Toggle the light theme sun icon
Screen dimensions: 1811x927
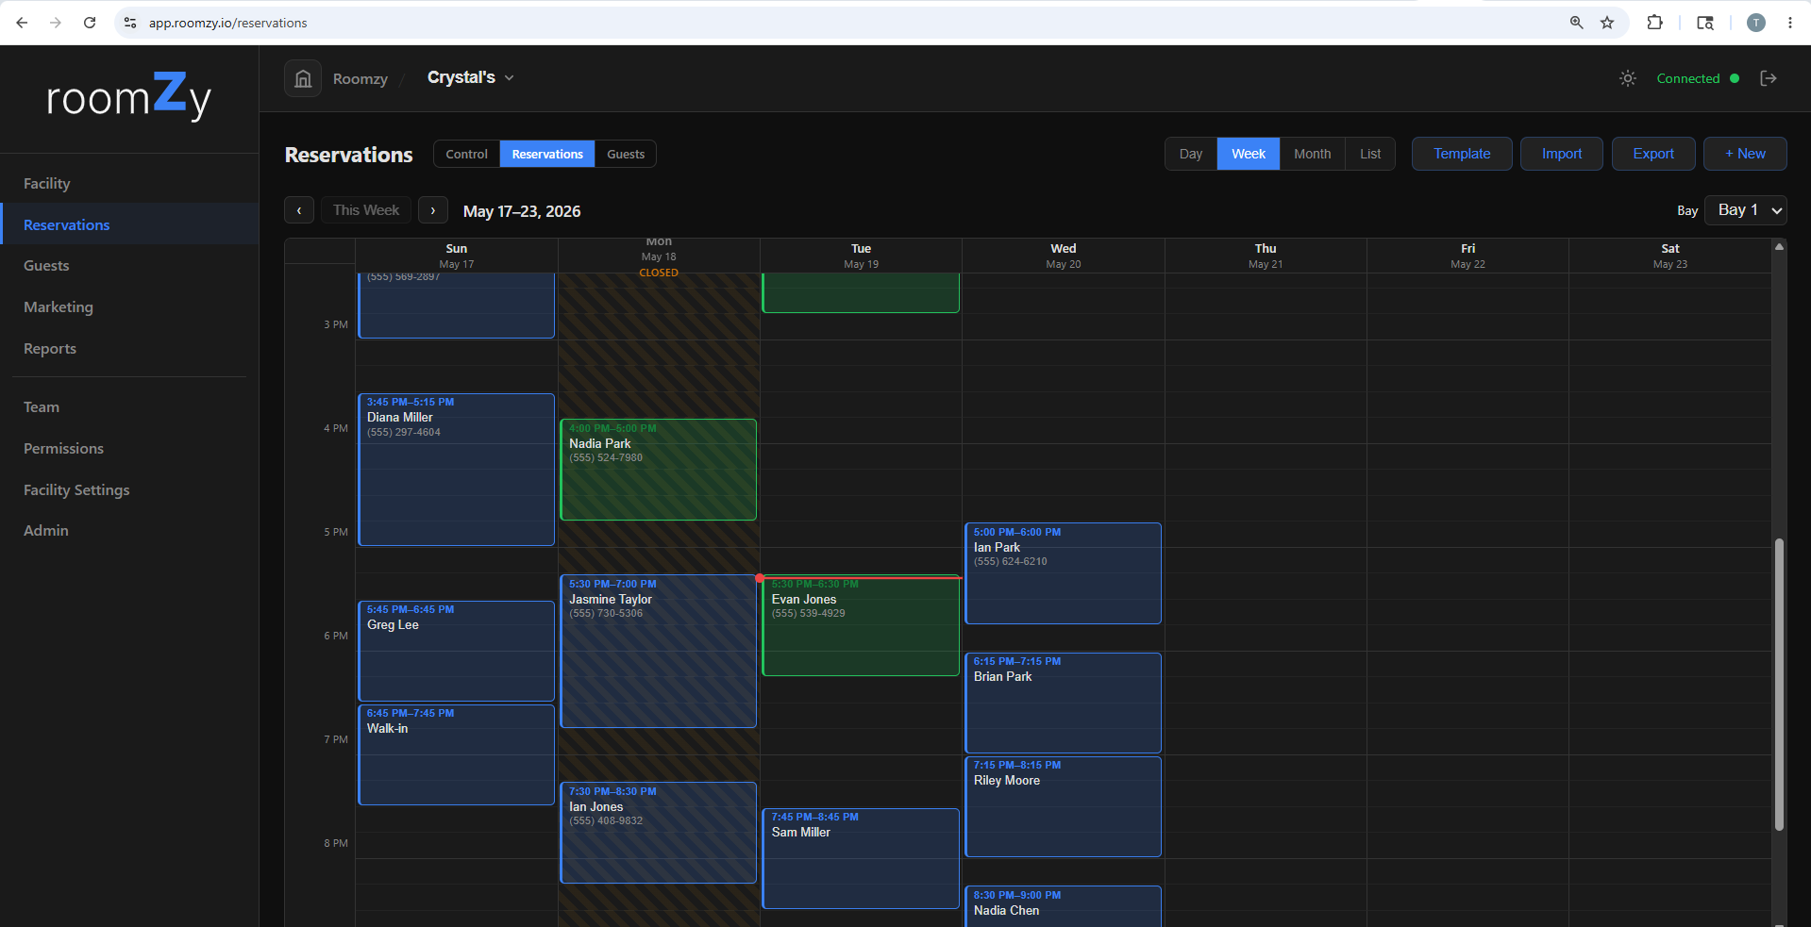[1628, 78]
